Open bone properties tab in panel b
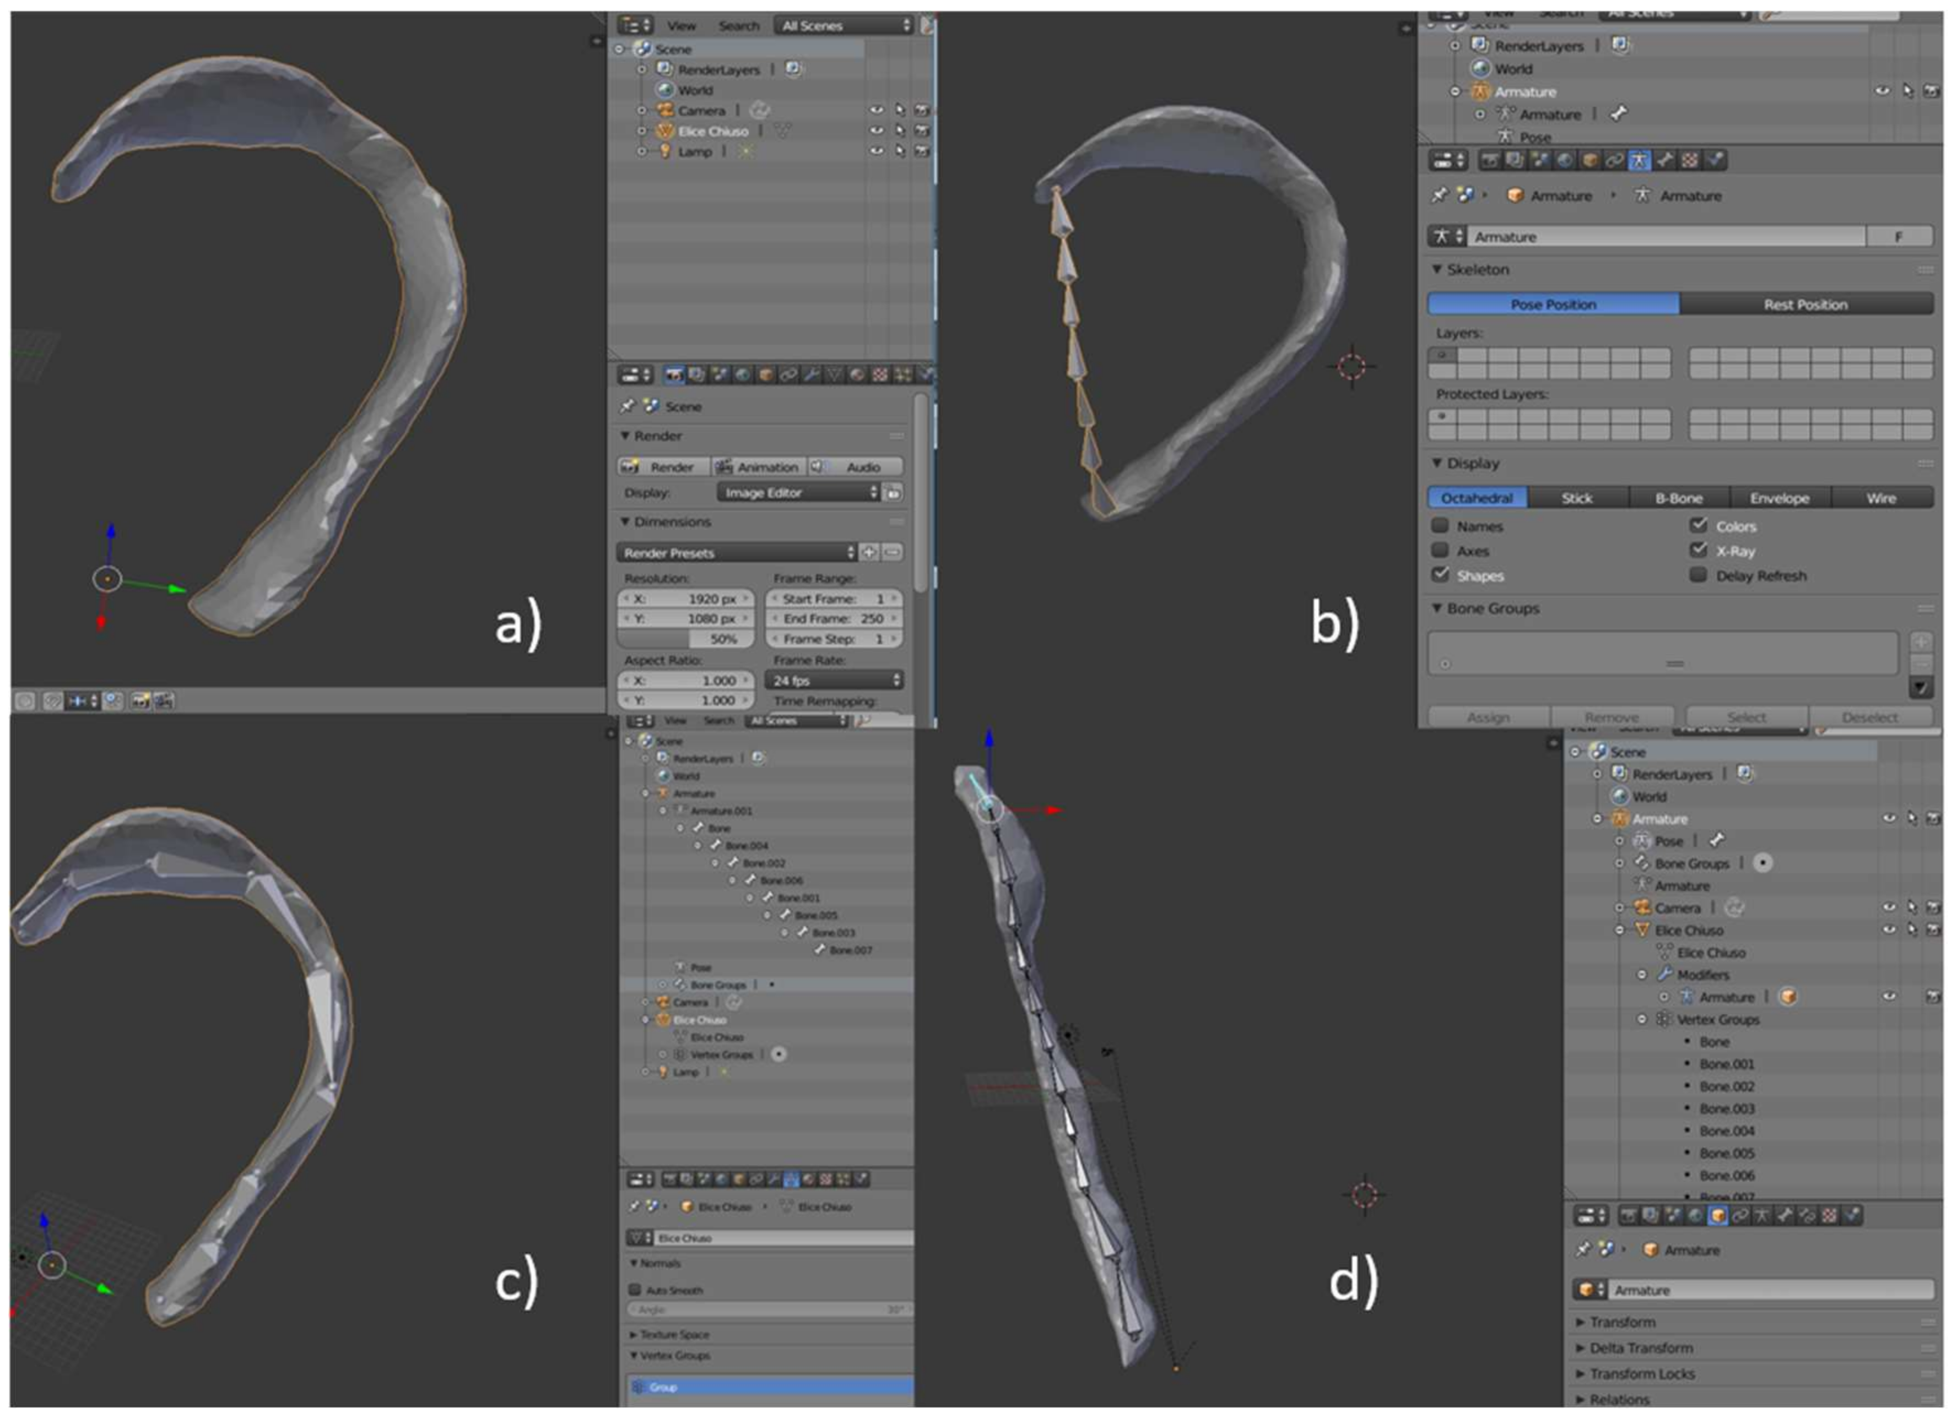This screenshot has width=1957, height=1419. click(x=1664, y=160)
